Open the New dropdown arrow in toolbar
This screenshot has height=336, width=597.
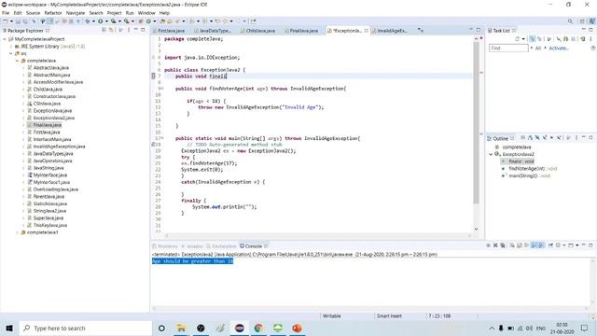[x=11, y=21]
